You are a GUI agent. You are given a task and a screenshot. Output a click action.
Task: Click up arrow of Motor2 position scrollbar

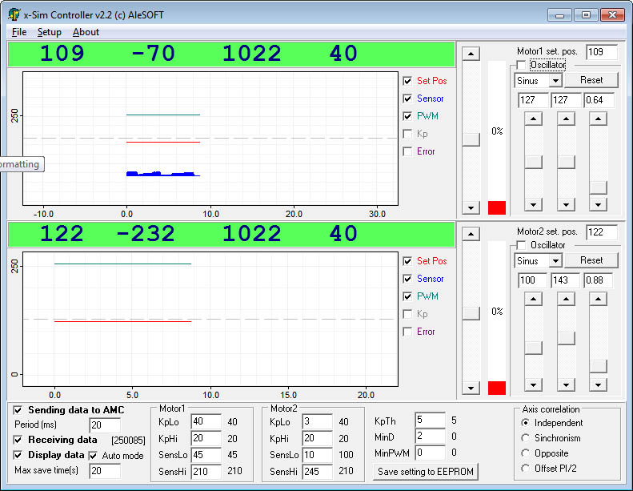[471, 234]
